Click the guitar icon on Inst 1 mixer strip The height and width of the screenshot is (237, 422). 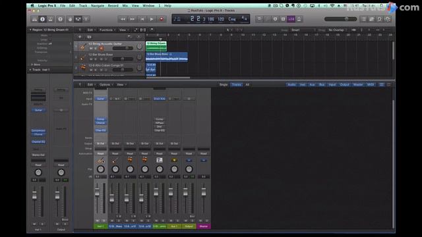pyautogui.click(x=100, y=161)
